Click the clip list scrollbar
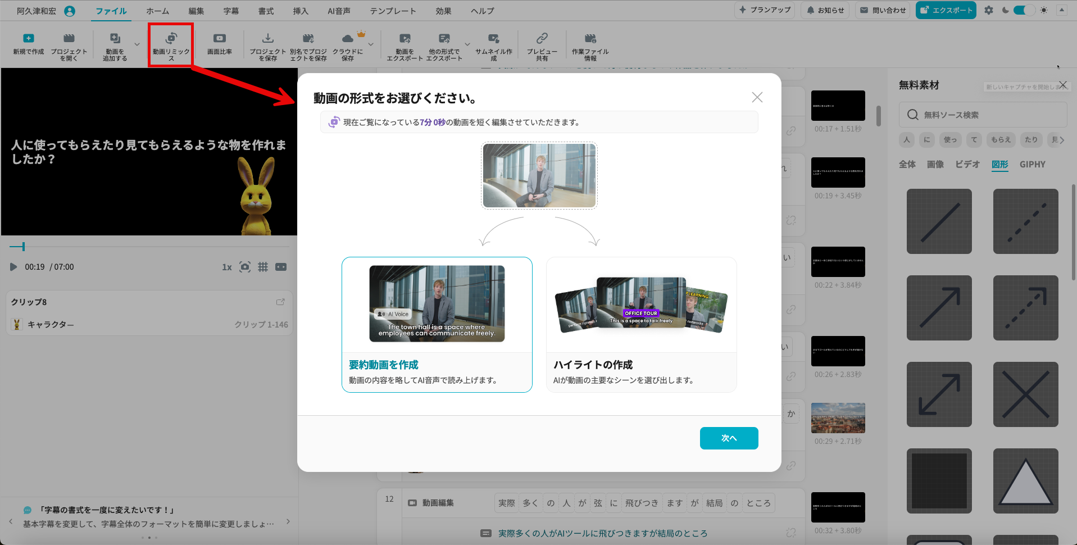This screenshot has width=1077, height=545. click(879, 116)
